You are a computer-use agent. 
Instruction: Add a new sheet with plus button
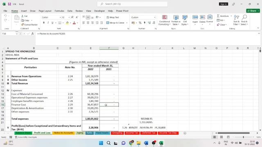[x=185, y=133]
